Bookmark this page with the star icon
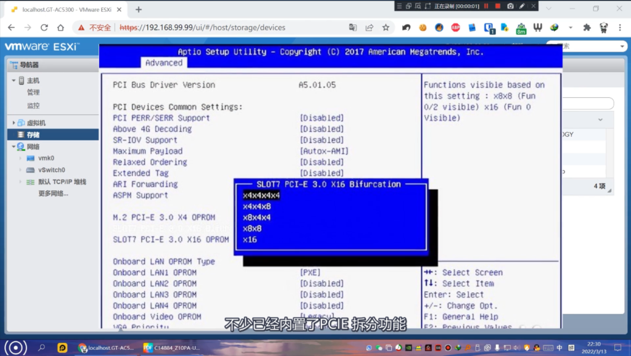Screen dimensions: 631x356 tap(386, 28)
